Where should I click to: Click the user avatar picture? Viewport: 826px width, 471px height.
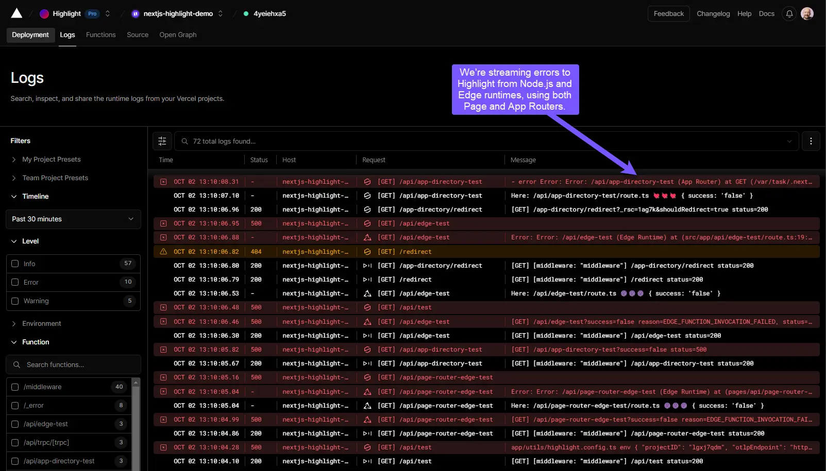point(807,14)
